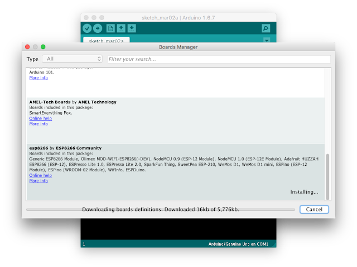Click the Arduino 101 board text
The height and width of the screenshot is (267, 357).
[42, 72]
